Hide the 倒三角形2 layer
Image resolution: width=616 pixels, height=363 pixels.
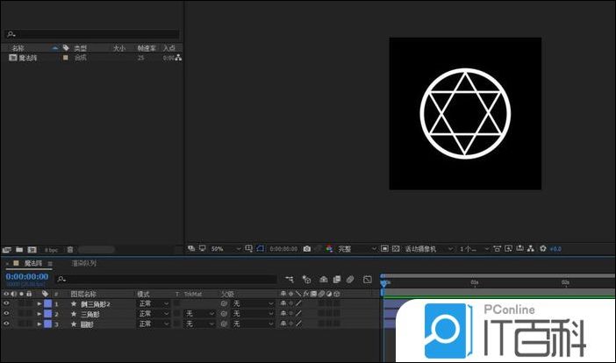7,303
